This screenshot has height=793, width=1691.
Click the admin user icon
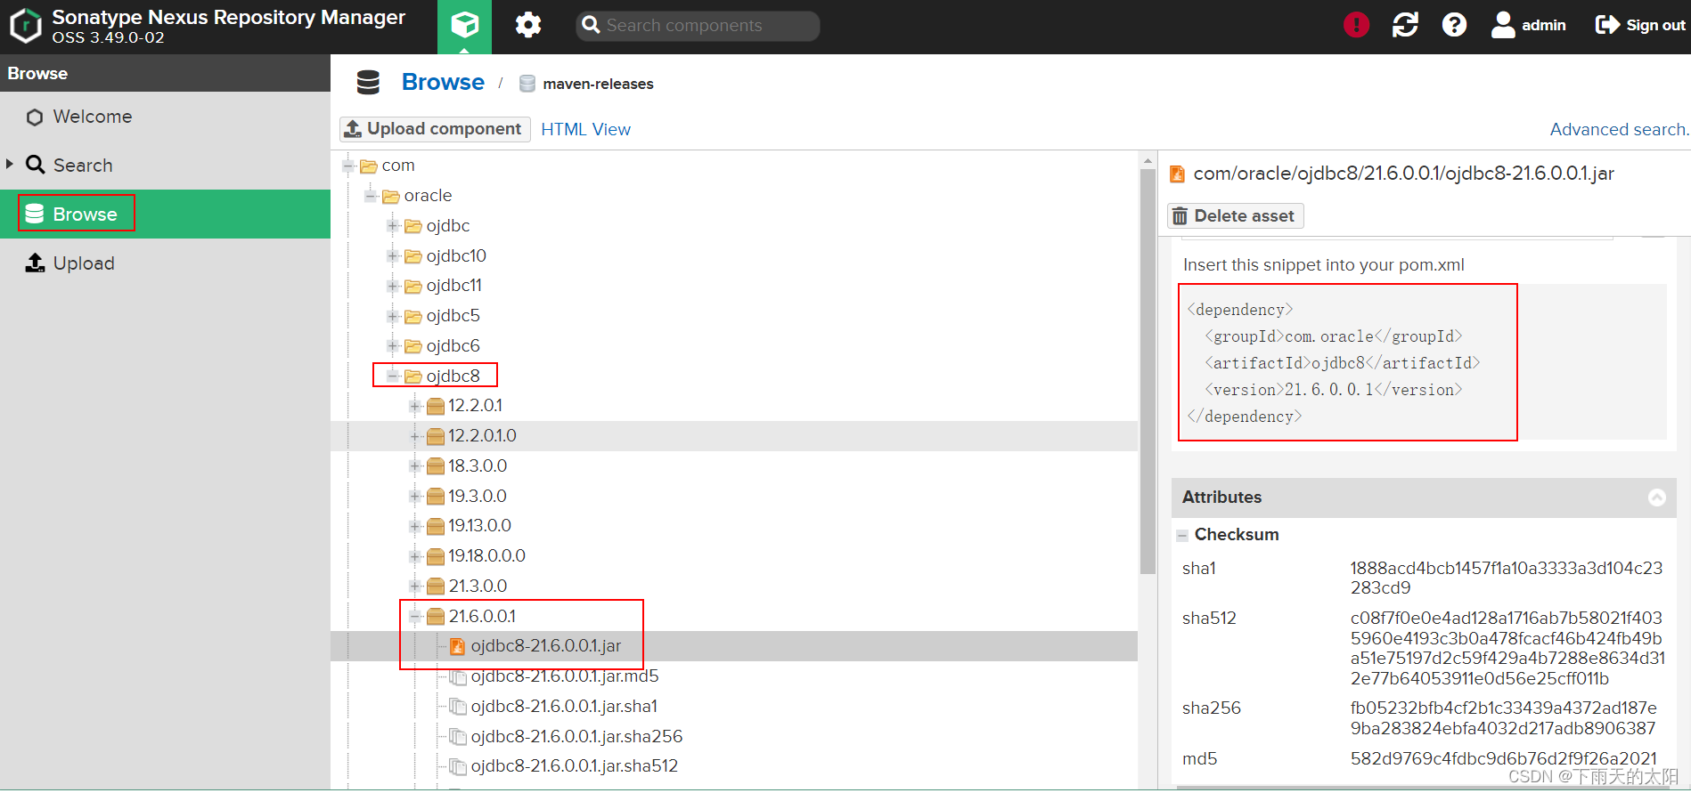(x=1503, y=25)
